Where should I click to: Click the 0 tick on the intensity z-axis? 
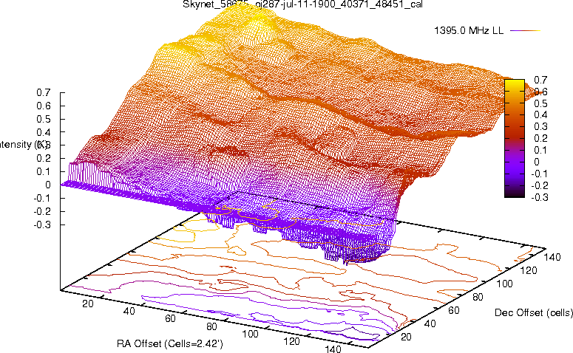click(47, 185)
